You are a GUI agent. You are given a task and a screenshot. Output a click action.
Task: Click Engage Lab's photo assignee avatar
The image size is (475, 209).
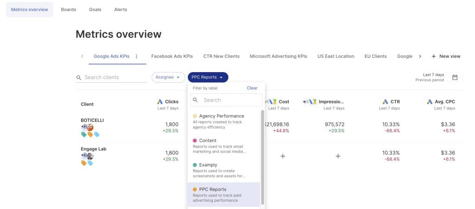tap(90, 156)
